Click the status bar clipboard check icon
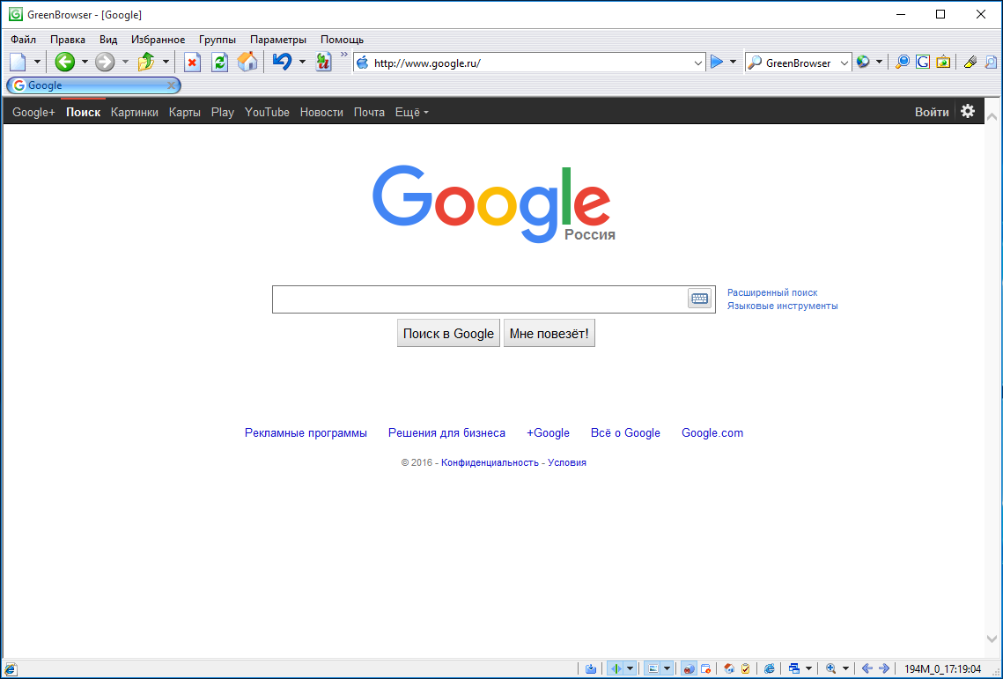This screenshot has width=1003, height=679. 746,668
